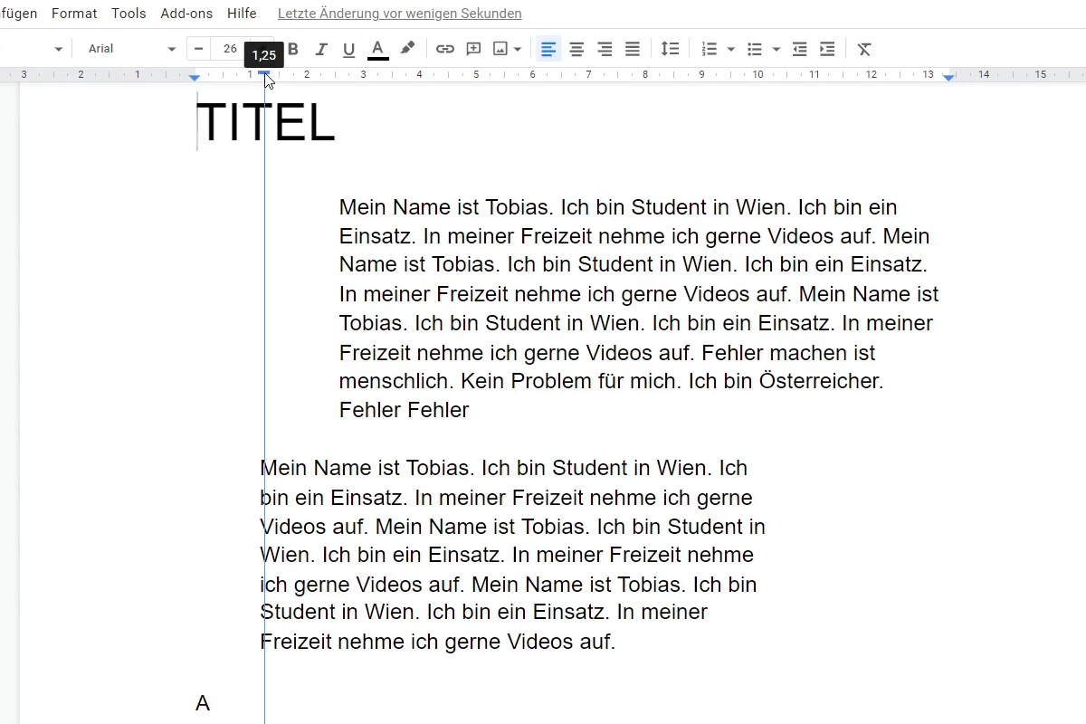Open the Tools menu
The height and width of the screenshot is (724, 1086).
[x=129, y=14]
